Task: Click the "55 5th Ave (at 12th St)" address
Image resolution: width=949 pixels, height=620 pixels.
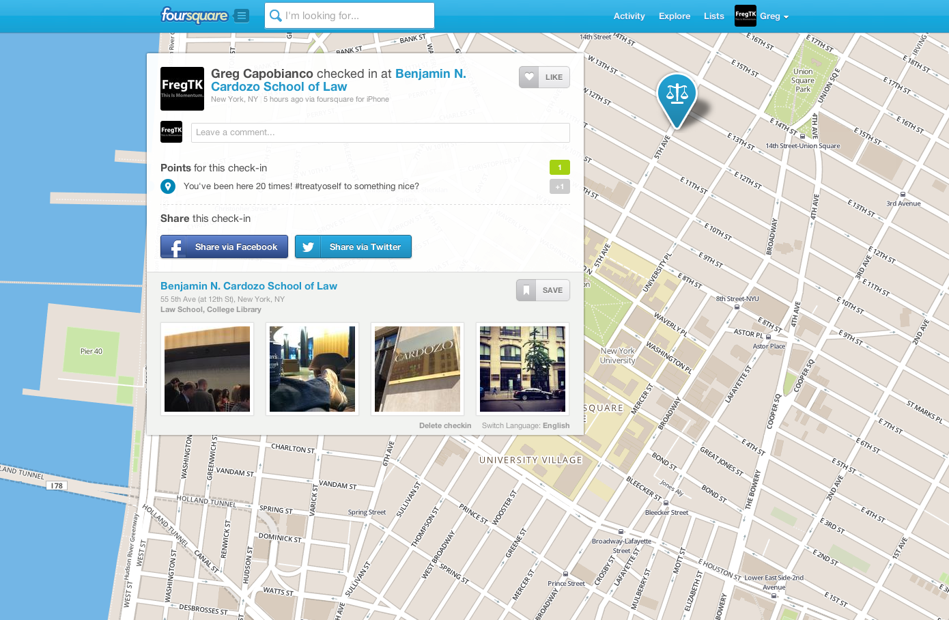Action: (x=198, y=299)
